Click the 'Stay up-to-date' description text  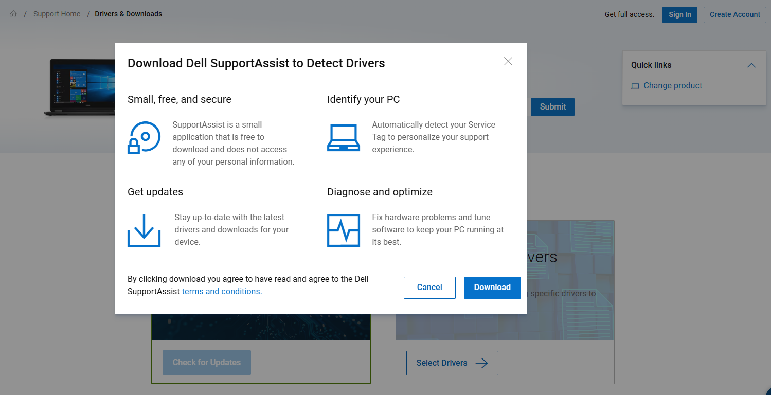[231, 229]
